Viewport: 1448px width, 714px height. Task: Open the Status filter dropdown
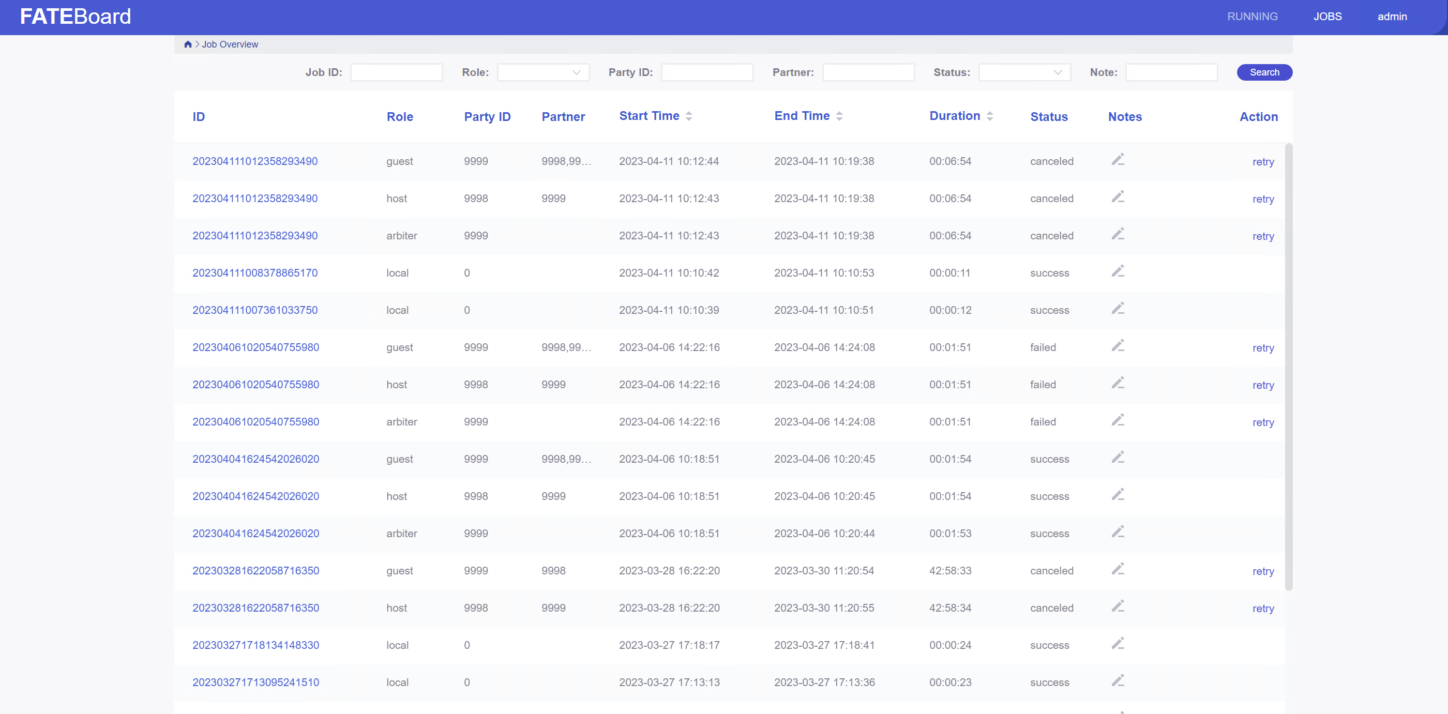[1024, 72]
